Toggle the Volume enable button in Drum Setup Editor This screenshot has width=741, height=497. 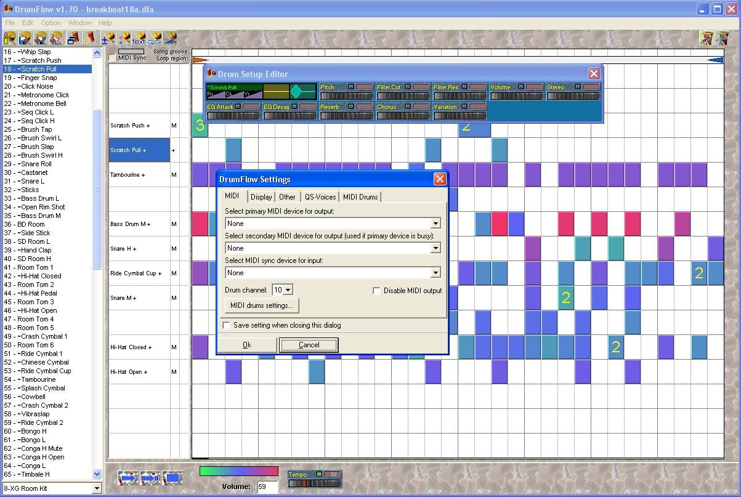[x=521, y=87]
